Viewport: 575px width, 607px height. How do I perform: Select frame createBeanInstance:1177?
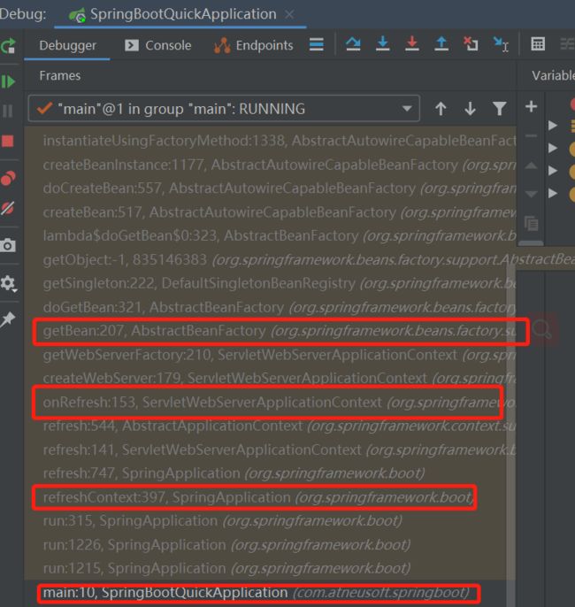tap(271, 165)
